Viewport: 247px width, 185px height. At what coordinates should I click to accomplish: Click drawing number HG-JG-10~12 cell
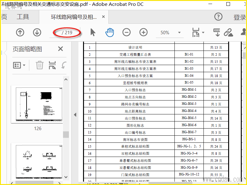pos(189,174)
